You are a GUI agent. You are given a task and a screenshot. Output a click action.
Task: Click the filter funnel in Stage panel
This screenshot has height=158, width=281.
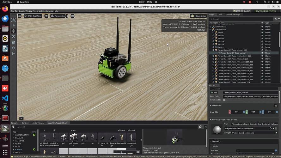click(x=276, y=19)
